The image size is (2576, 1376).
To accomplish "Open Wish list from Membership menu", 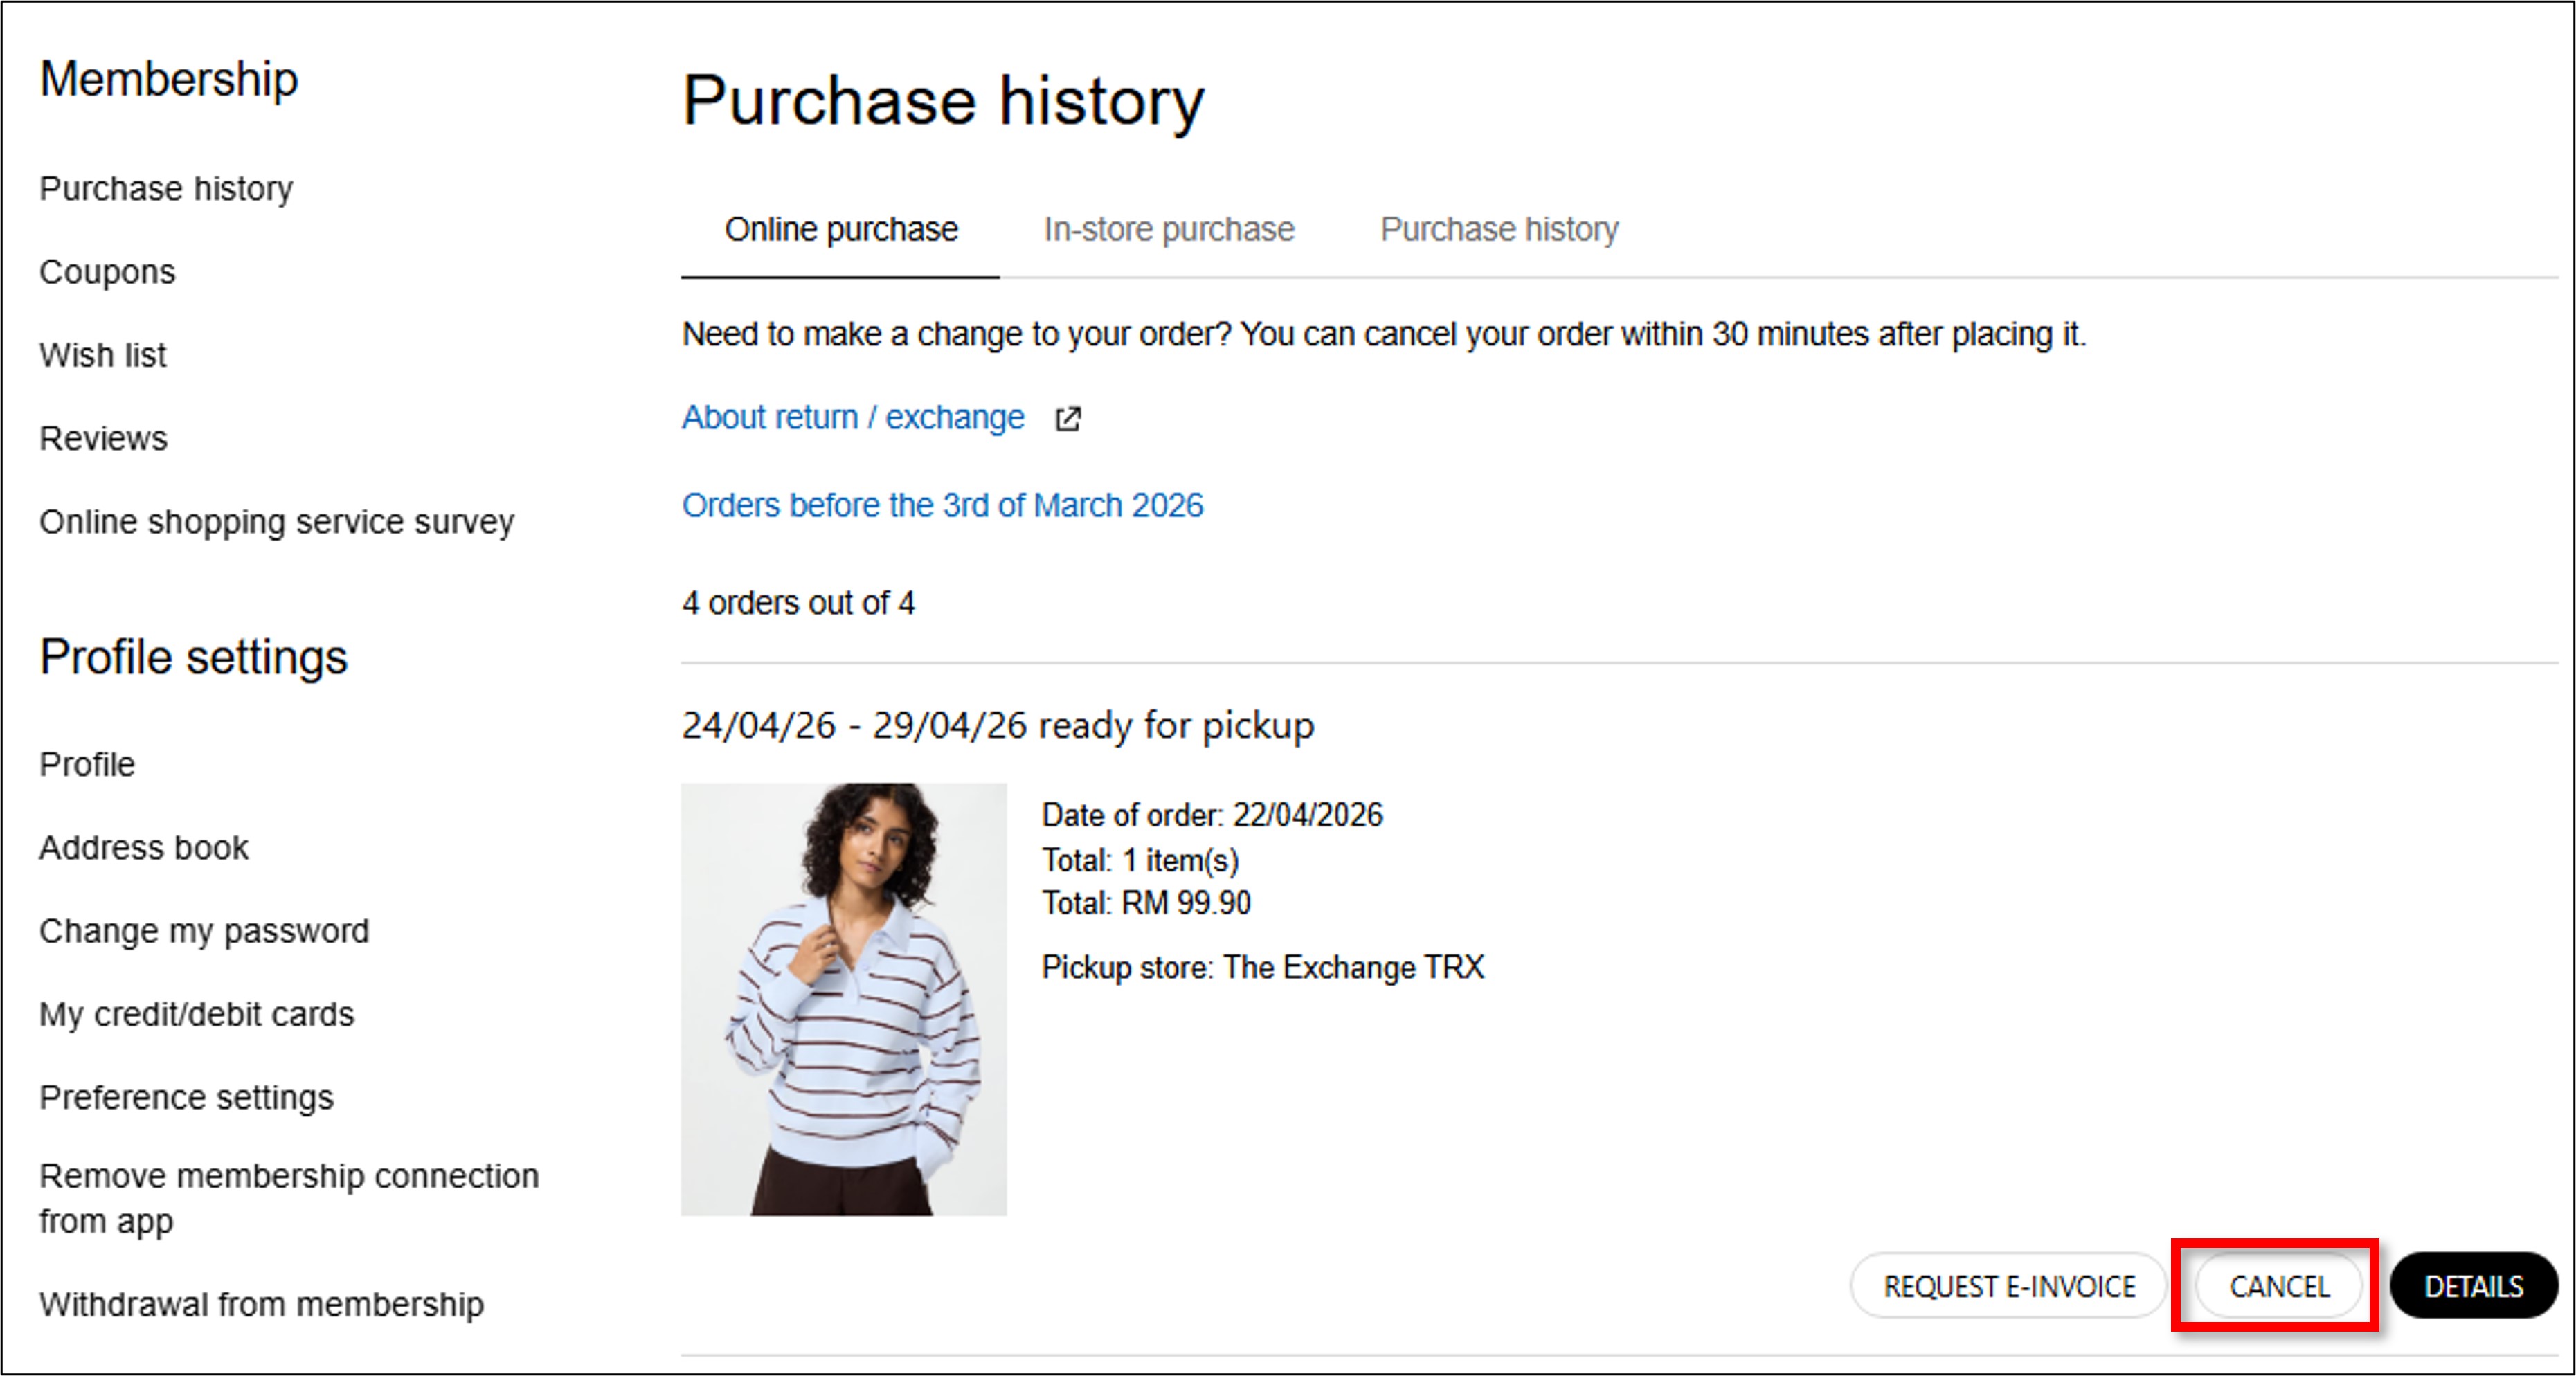I will coord(103,355).
